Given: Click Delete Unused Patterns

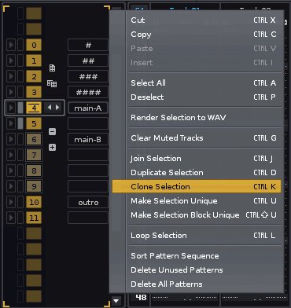Looking at the screenshot, I should 177,269.
